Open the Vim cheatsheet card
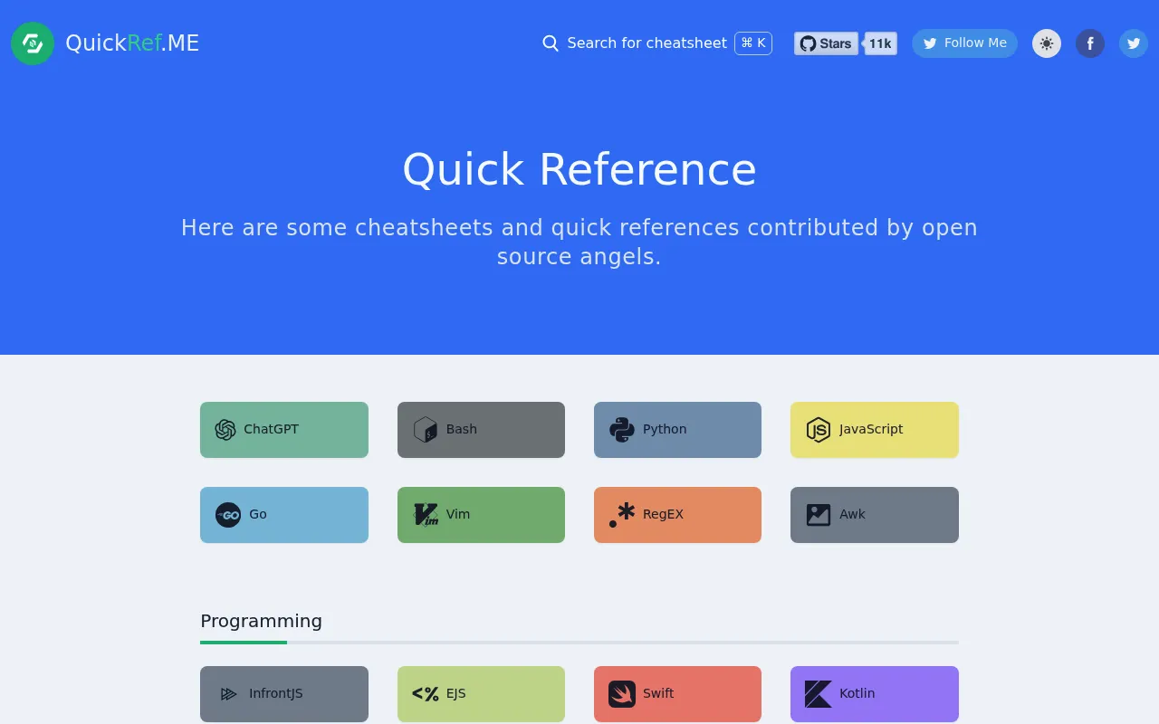This screenshot has width=1159, height=724. 481,515
